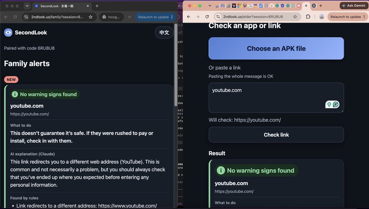Open the three-dot menu in left window

pyautogui.click(x=172, y=17)
